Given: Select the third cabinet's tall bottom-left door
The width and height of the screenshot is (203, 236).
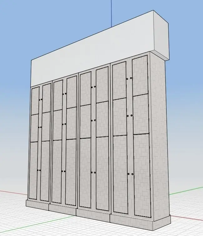Looking at the screenshot, I should click(85, 173).
